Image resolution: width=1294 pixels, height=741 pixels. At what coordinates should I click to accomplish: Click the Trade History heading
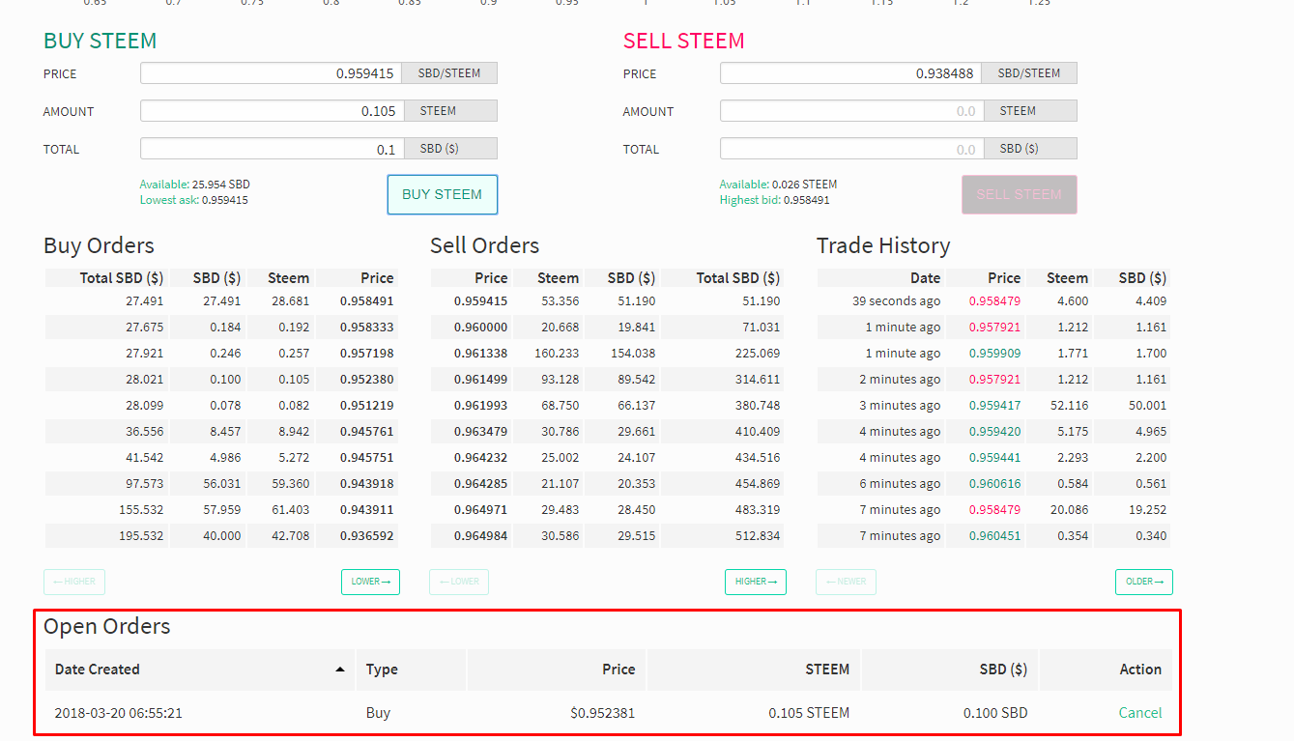(x=883, y=245)
